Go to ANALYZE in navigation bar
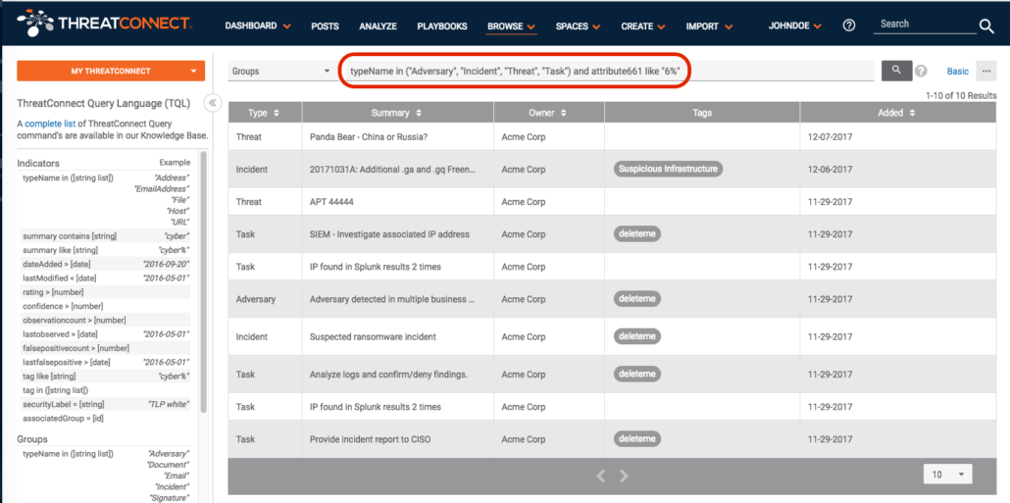1010x503 pixels. (x=379, y=26)
